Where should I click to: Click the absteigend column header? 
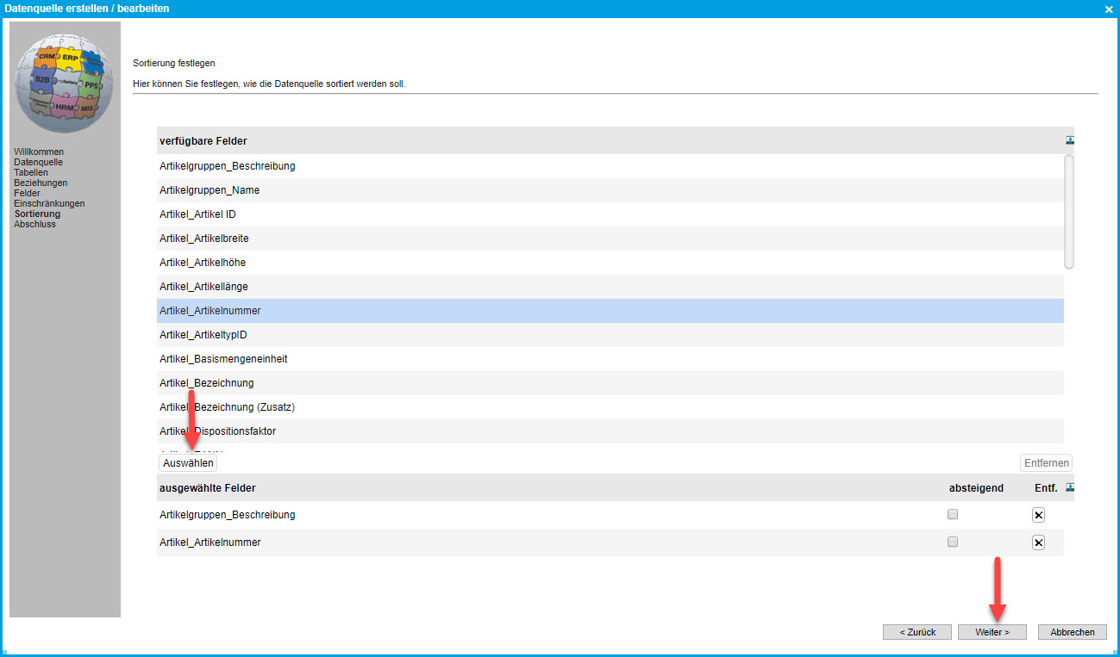(976, 488)
